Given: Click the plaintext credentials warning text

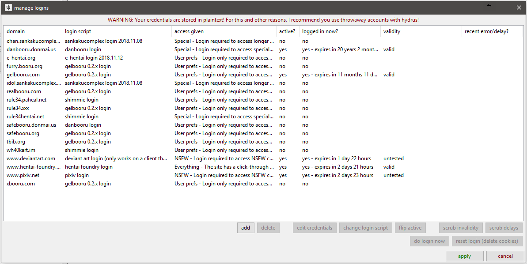Looking at the screenshot, I should [x=263, y=20].
